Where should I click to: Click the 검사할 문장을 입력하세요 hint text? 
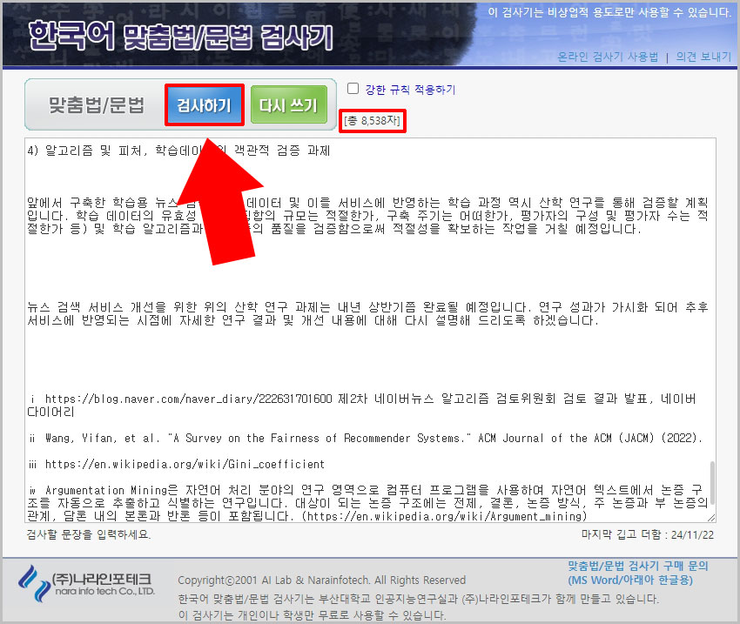(x=89, y=537)
